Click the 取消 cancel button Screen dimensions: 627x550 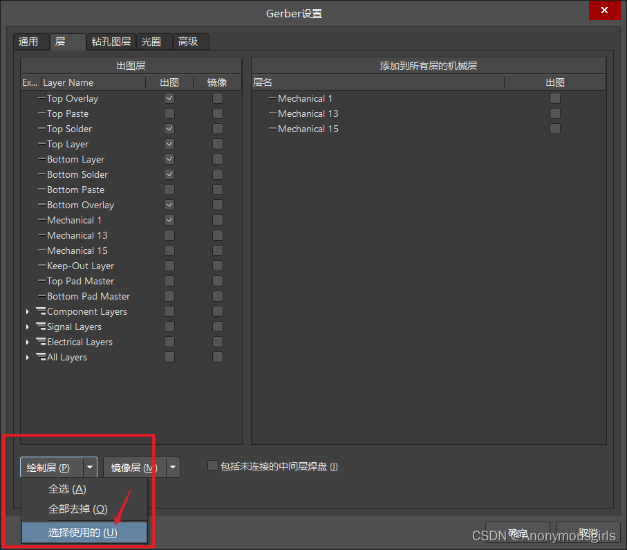(x=588, y=533)
